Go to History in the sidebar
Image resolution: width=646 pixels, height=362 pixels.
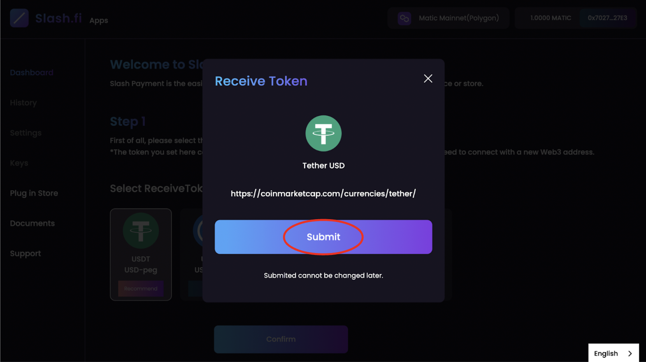point(23,103)
